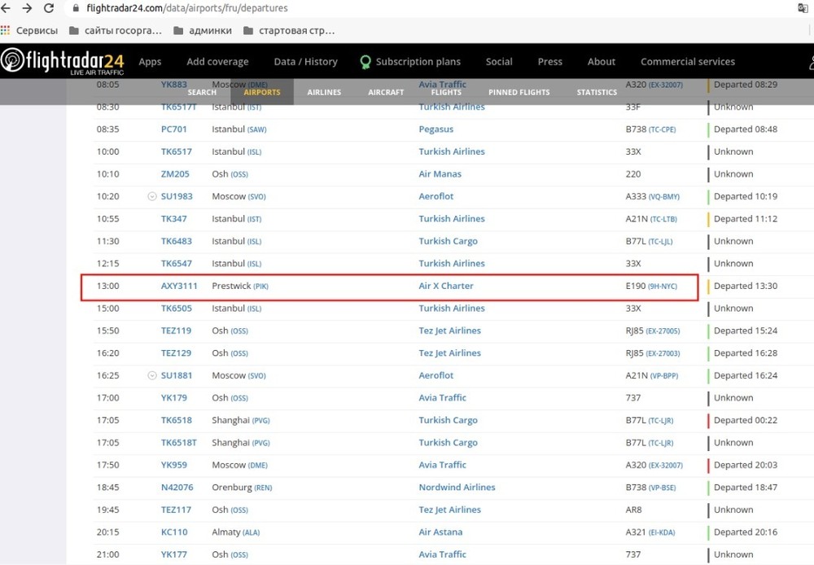814x565 pixels.
Task: Click the translate icon in the address bar
Action: (x=803, y=9)
